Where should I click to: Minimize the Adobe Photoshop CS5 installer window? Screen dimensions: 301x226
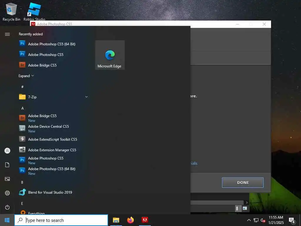coord(238,24)
